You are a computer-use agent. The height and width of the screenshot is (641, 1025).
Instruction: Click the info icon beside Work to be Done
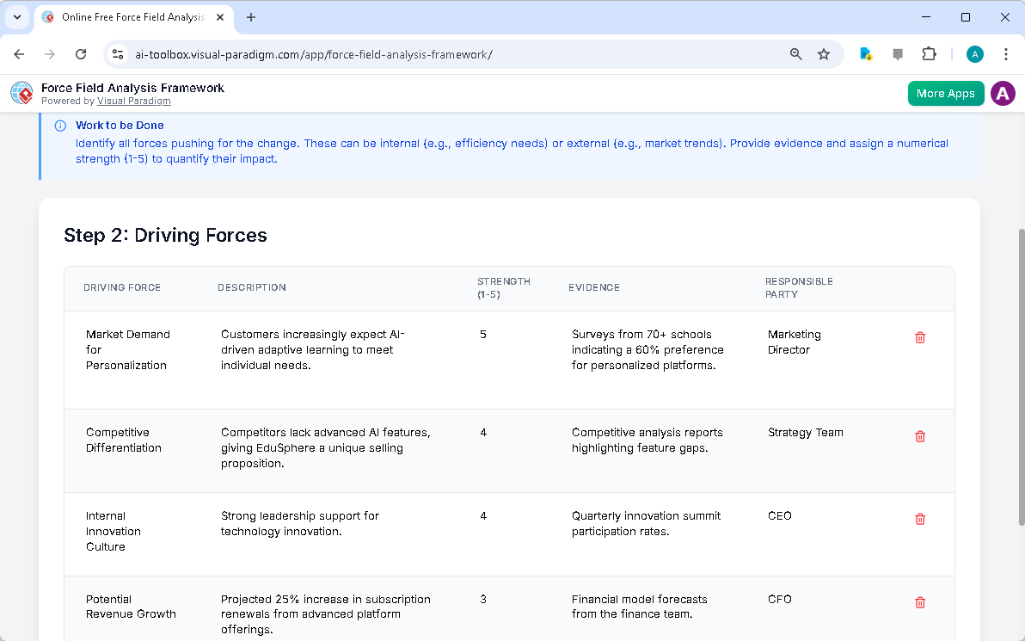click(59, 125)
